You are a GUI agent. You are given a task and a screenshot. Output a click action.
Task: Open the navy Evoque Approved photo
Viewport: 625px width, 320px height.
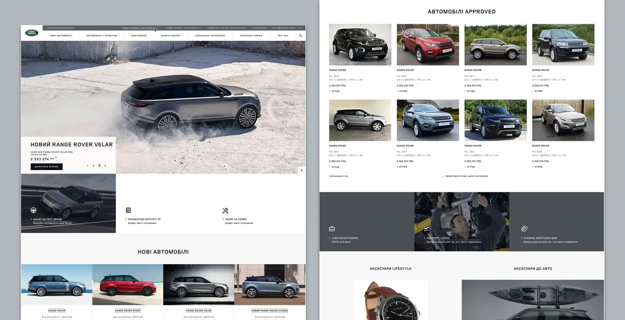coord(496,120)
